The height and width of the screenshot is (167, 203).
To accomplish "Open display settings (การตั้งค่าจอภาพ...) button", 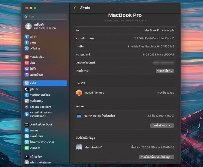I will 162,126.
